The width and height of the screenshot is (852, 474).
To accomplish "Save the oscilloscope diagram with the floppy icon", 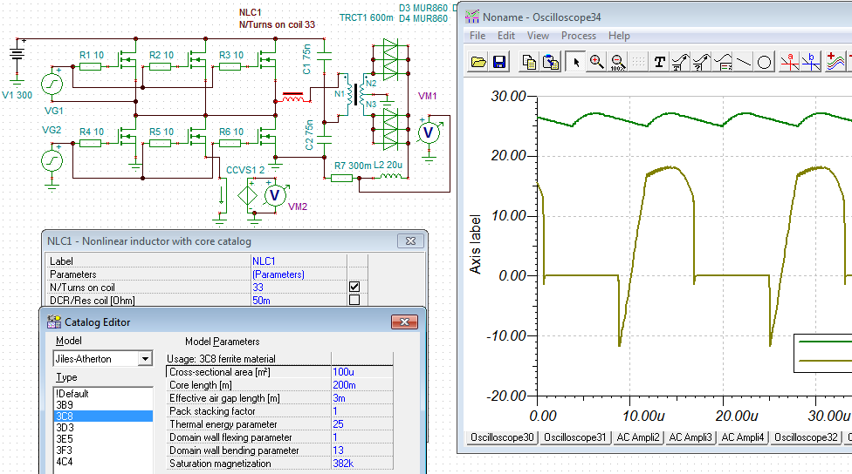I will (x=498, y=62).
